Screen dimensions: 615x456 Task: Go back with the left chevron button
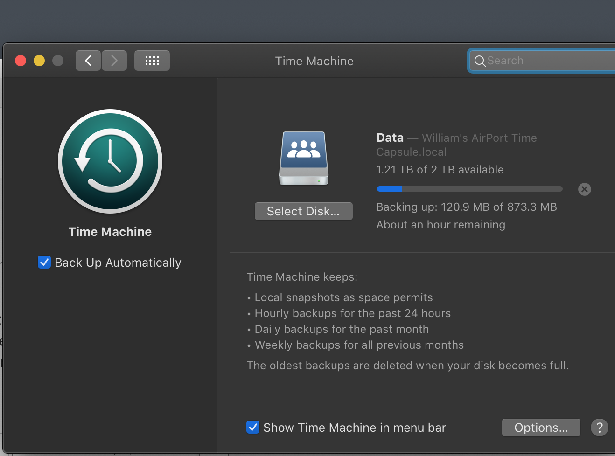[x=88, y=61]
